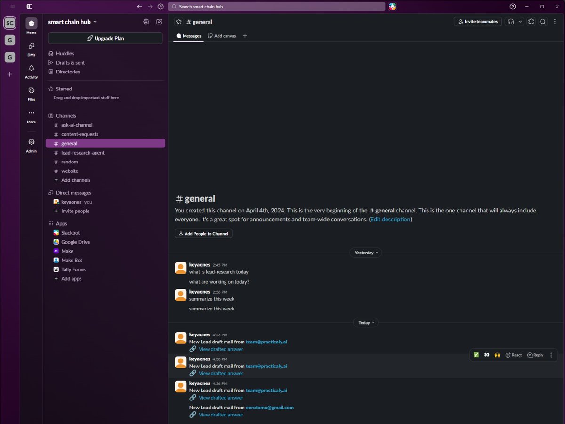Open the huddle options dropdown arrow
The height and width of the screenshot is (424, 565).
[520, 22]
